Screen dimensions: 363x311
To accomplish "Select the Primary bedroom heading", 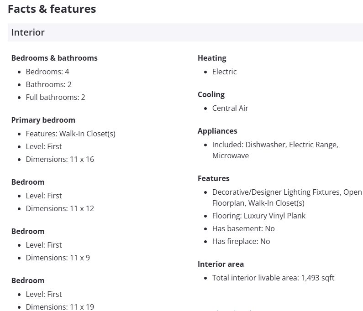I will click(x=43, y=120).
